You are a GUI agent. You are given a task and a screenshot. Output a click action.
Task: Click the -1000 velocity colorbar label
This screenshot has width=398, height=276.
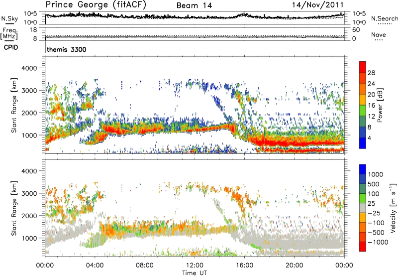[378, 242]
